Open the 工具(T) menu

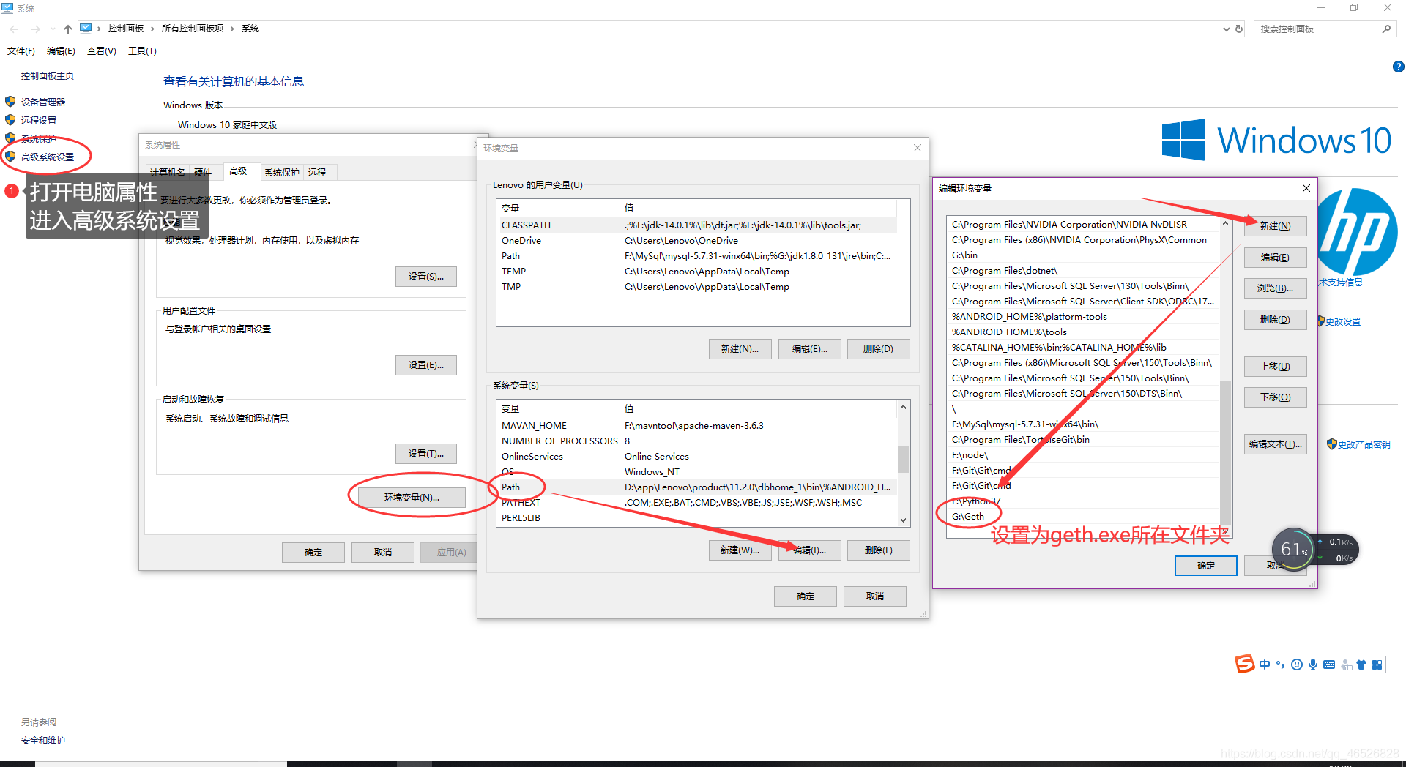point(142,51)
